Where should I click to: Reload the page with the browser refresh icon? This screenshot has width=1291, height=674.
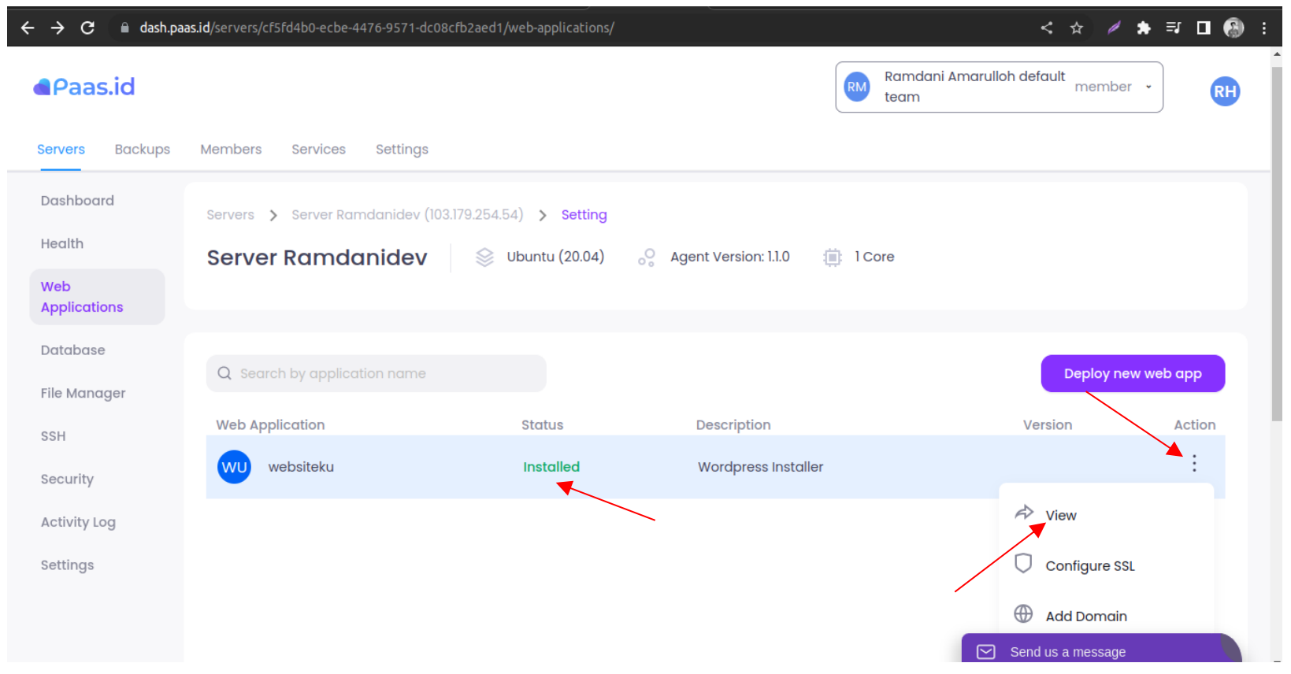(x=87, y=28)
